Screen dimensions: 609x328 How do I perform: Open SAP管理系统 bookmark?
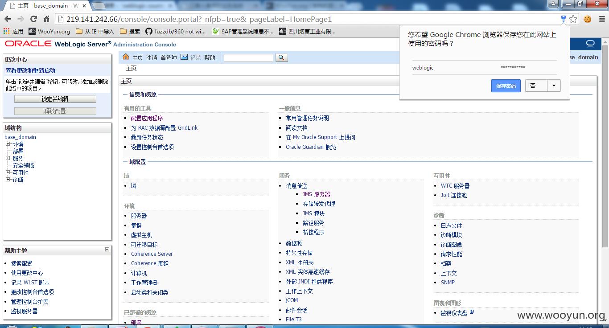coord(243,31)
